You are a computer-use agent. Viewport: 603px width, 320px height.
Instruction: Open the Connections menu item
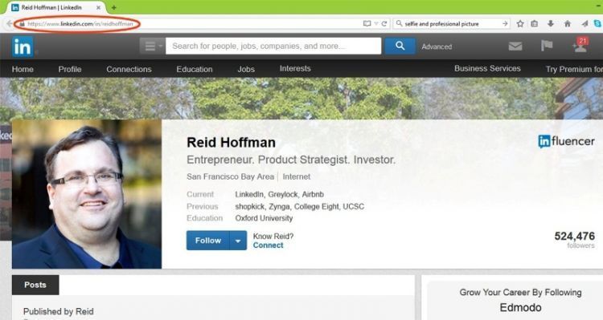click(129, 70)
